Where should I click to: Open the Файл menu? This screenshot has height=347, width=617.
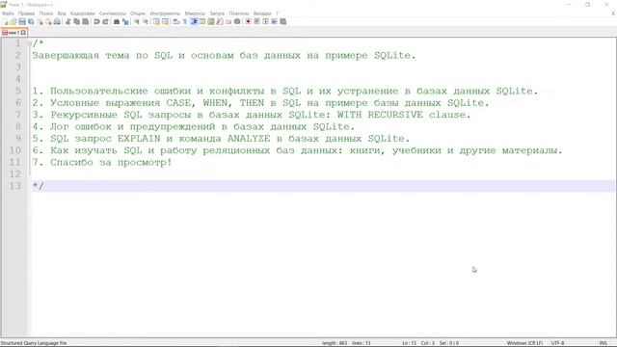8,13
